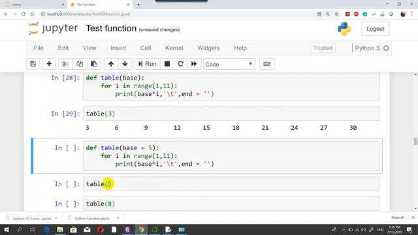Cut selected cells with the scissors icon
This screenshot has height=235, width=418.
[65, 64]
